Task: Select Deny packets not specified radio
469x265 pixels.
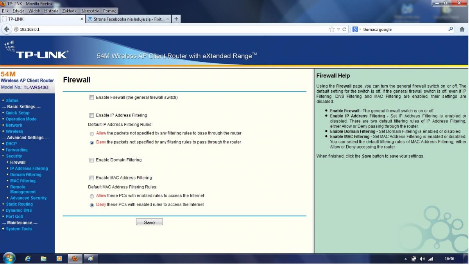Action: (92, 143)
